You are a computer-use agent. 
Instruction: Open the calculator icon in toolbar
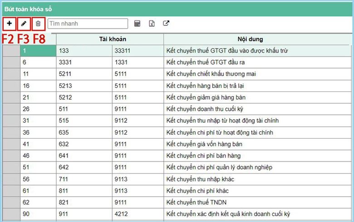137,24
